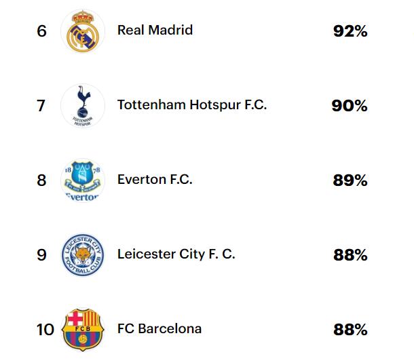The image size is (414, 361).
Task: Click the Everton F.C. crest logo
Action: pos(83,180)
